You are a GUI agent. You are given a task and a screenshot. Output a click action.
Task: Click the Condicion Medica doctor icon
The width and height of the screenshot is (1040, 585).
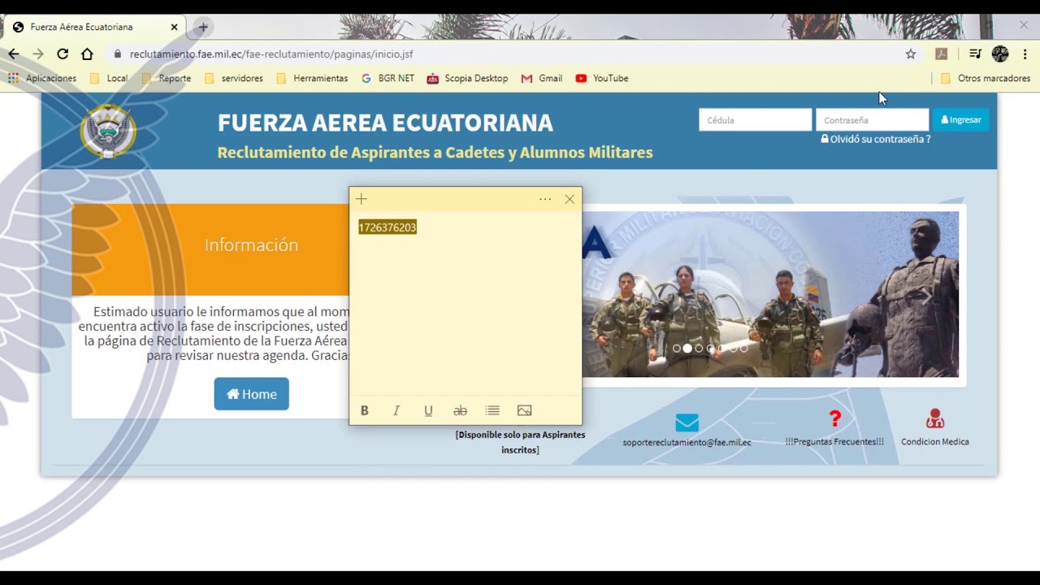coord(935,418)
